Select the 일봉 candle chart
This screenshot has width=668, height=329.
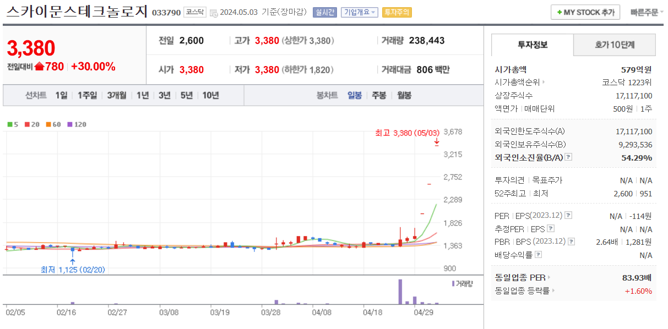(x=355, y=95)
